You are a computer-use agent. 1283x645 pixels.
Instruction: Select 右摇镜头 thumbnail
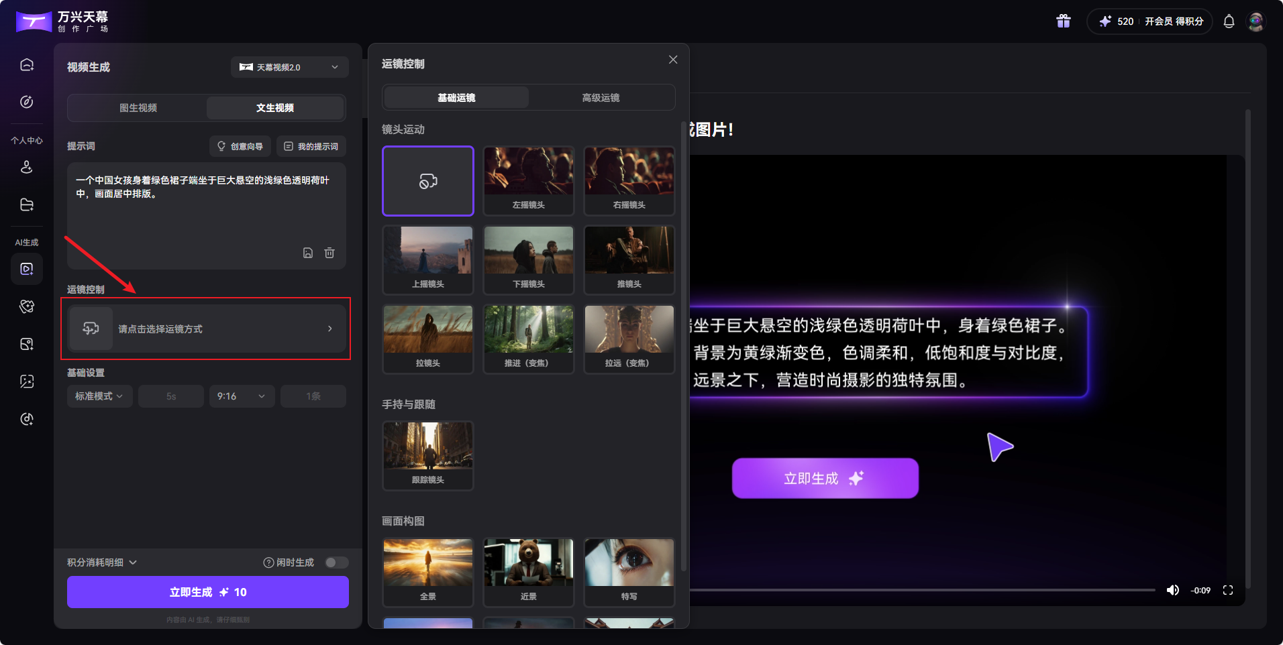coord(629,181)
